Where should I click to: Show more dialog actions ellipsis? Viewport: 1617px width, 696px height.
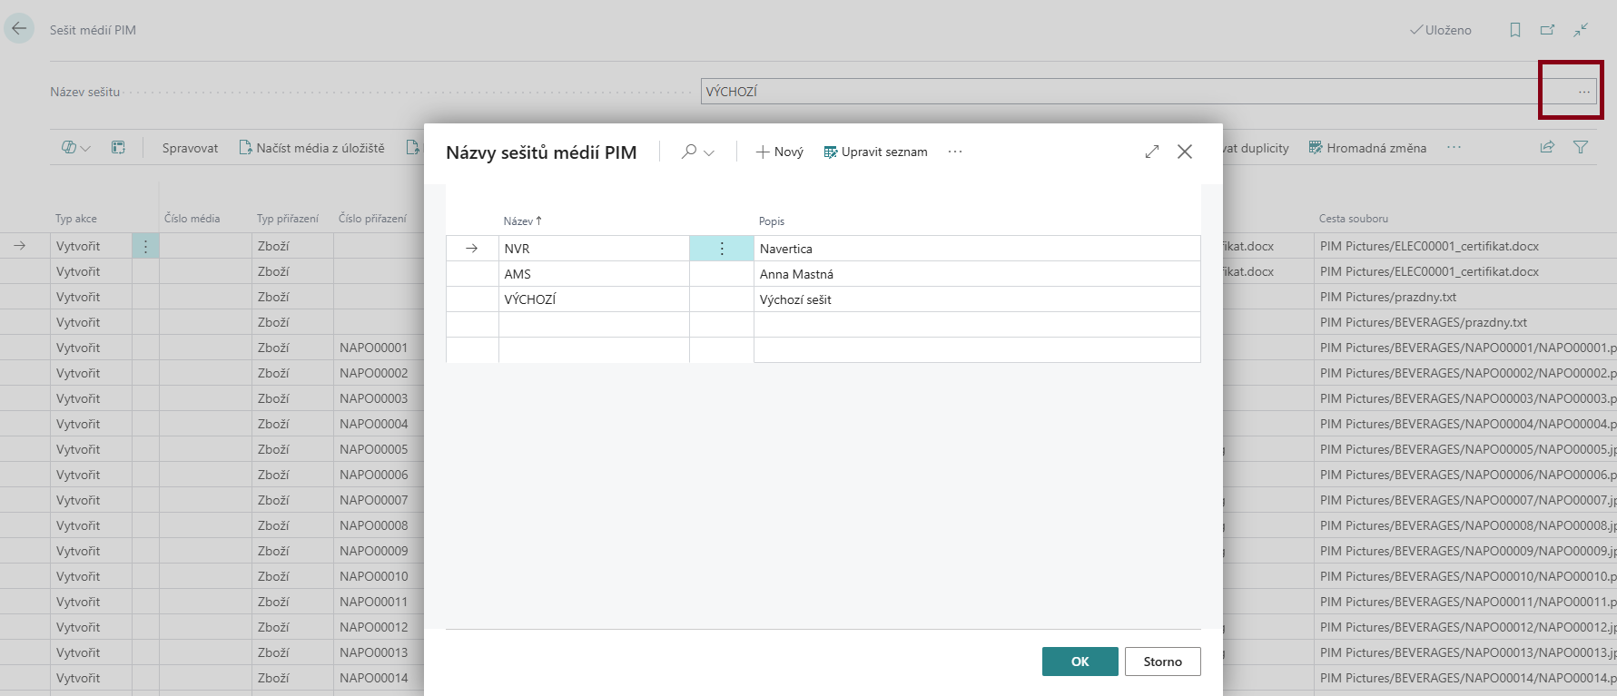955,152
